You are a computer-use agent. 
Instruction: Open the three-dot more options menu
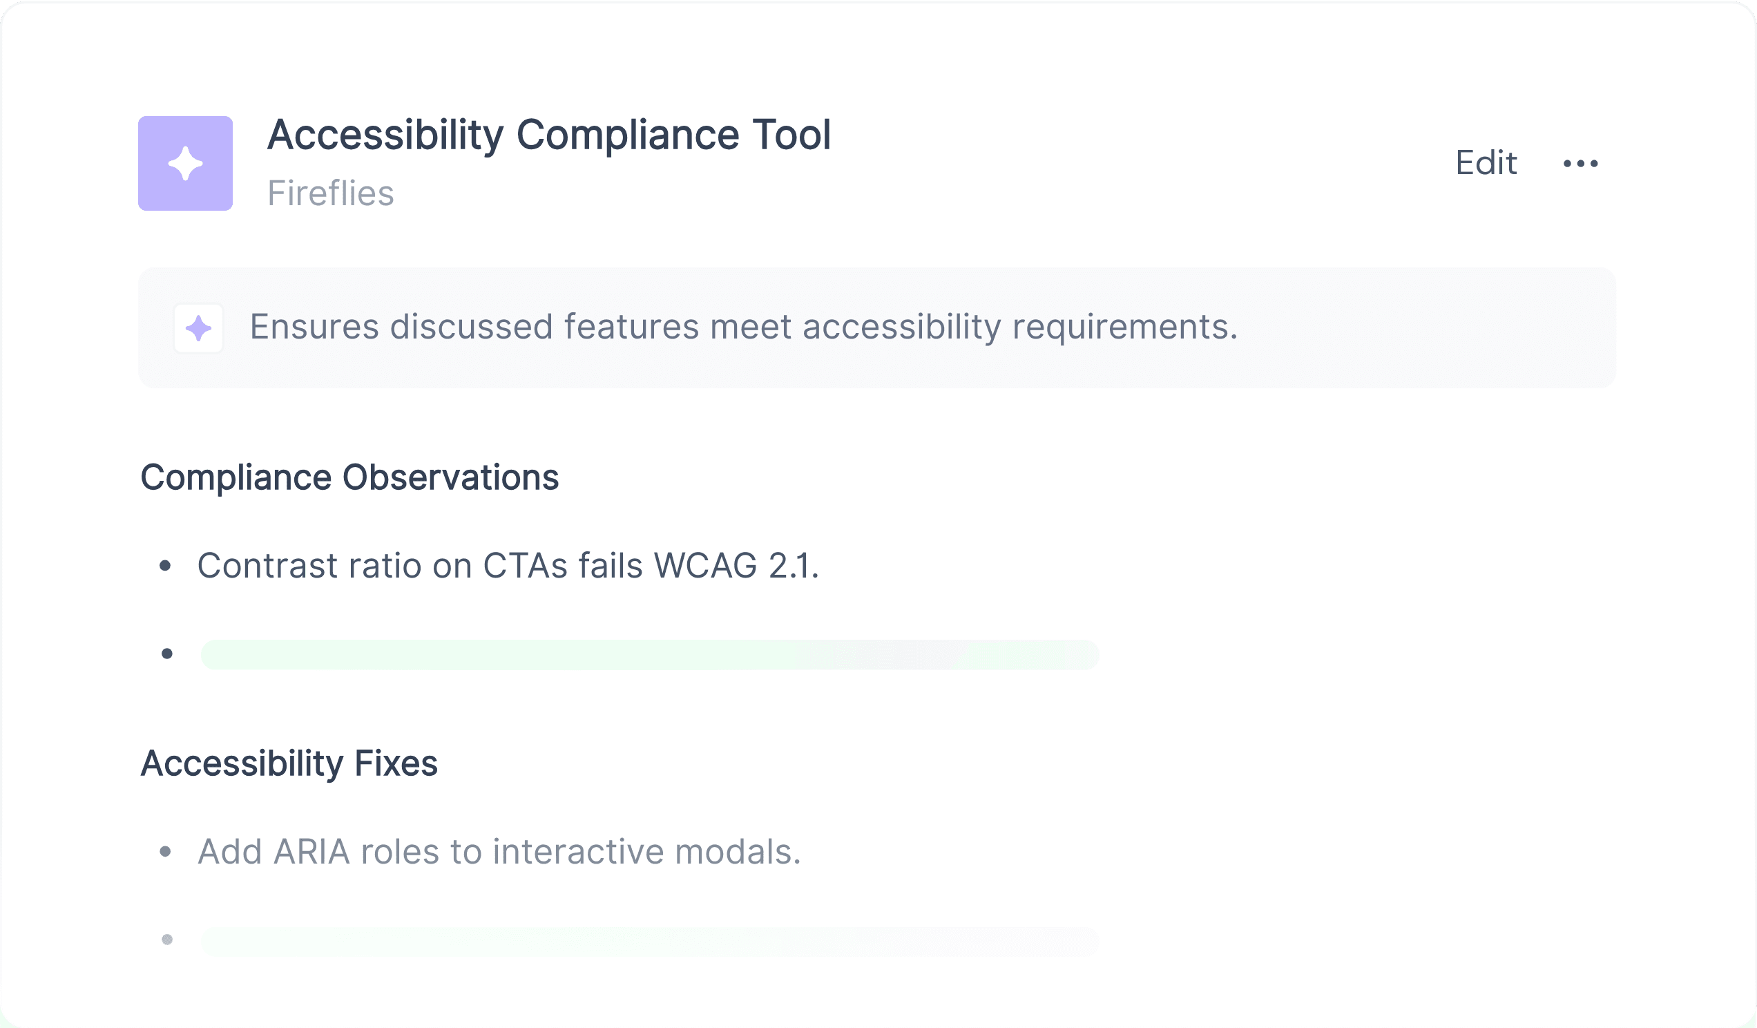(x=1580, y=163)
